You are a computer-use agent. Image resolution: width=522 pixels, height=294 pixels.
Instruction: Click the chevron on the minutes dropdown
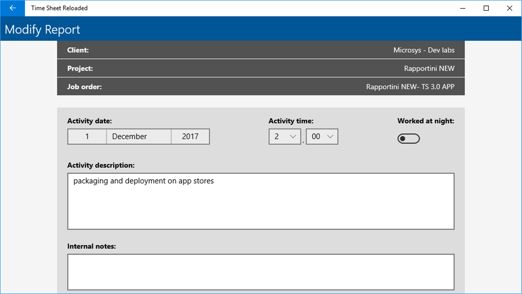[x=330, y=136]
